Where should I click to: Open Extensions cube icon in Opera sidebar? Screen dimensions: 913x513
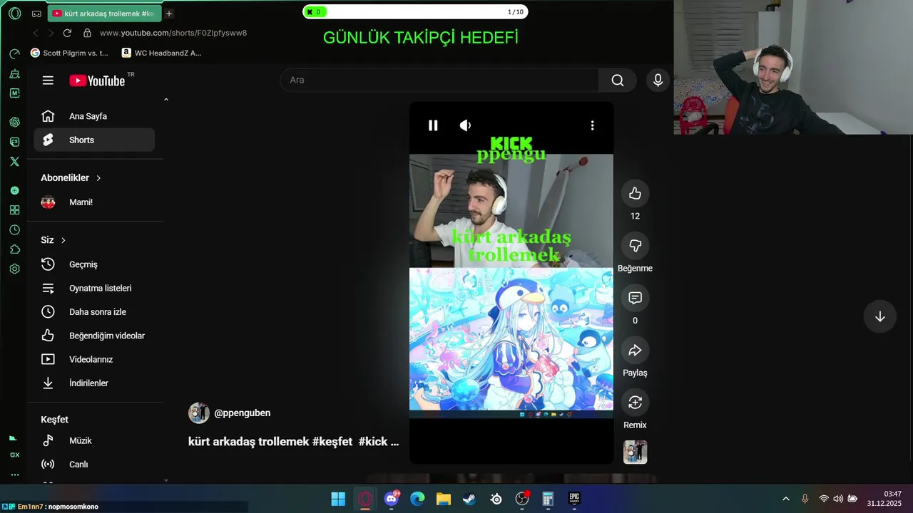pos(14,249)
